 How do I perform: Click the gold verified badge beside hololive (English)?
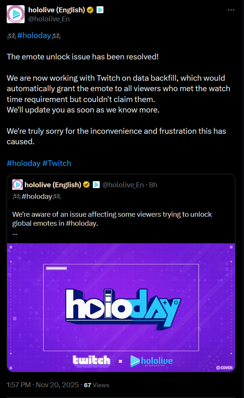(90, 10)
